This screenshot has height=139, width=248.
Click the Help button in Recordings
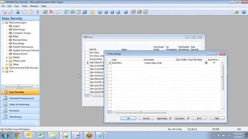pos(217,118)
